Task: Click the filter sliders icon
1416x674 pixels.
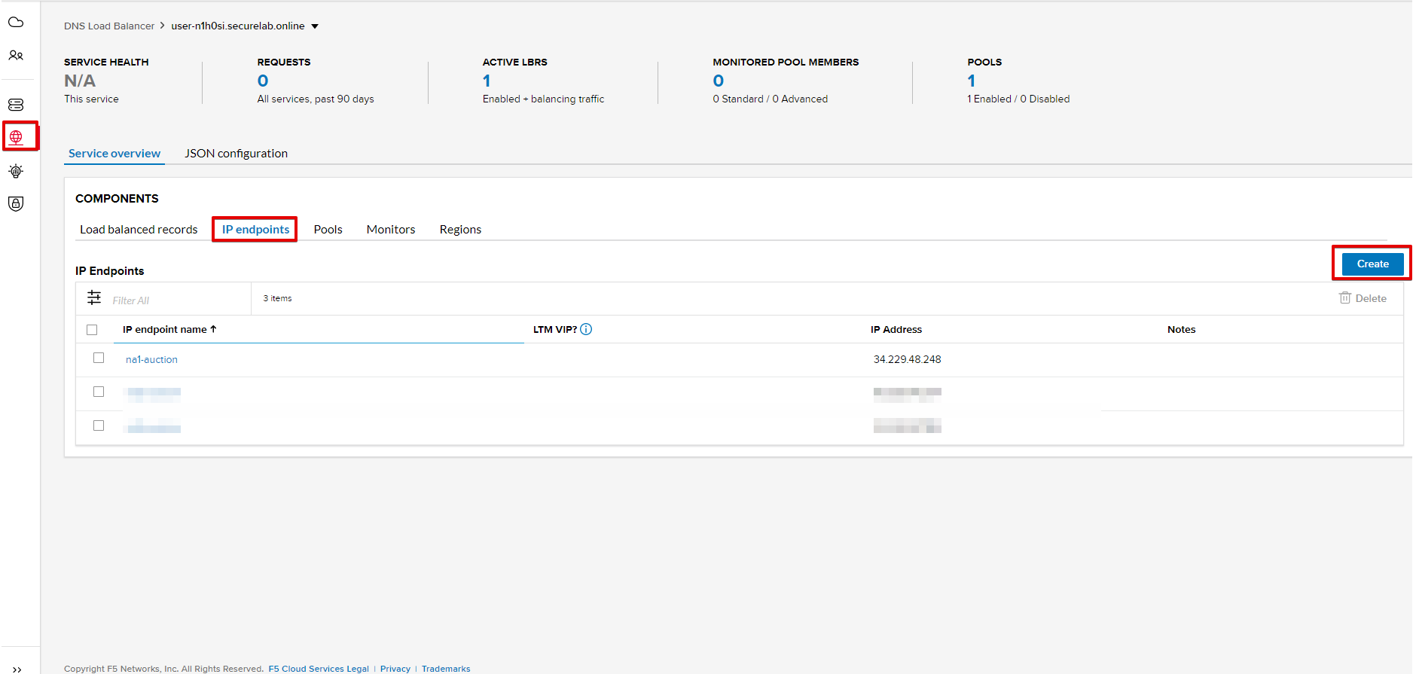Action: click(94, 298)
